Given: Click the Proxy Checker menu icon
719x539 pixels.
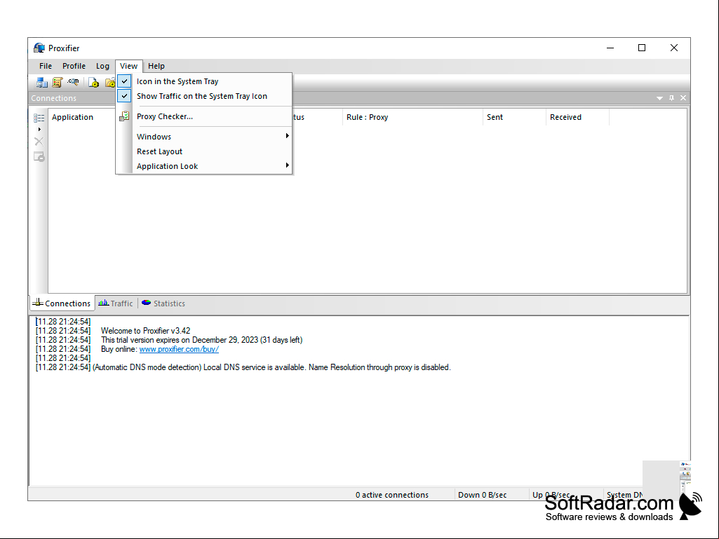Looking at the screenshot, I should 124,116.
